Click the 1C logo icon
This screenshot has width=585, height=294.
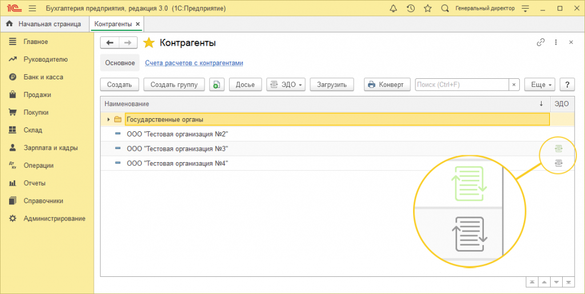point(14,8)
